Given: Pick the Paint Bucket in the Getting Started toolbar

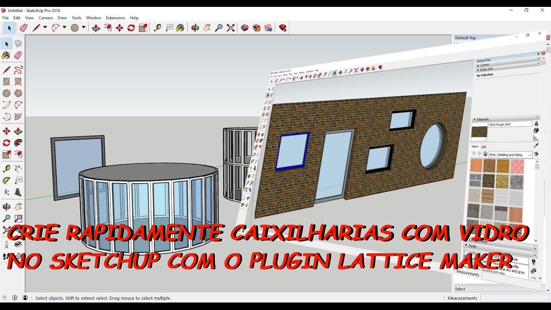Looking at the screenshot, I should (180, 28).
